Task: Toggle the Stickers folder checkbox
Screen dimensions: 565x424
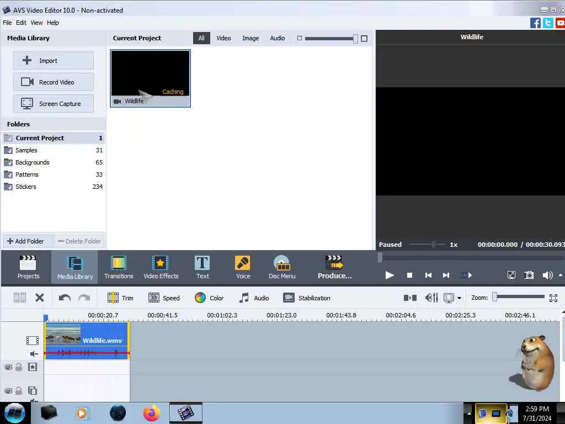Action: 8,187
